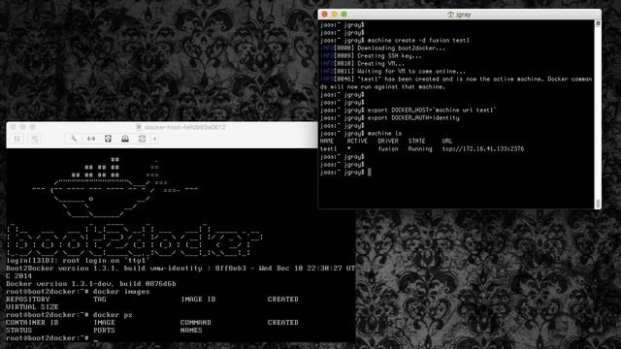Click the green zoom button of docker-host window
This screenshot has width=621, height=349.
(x=32, y=127)
